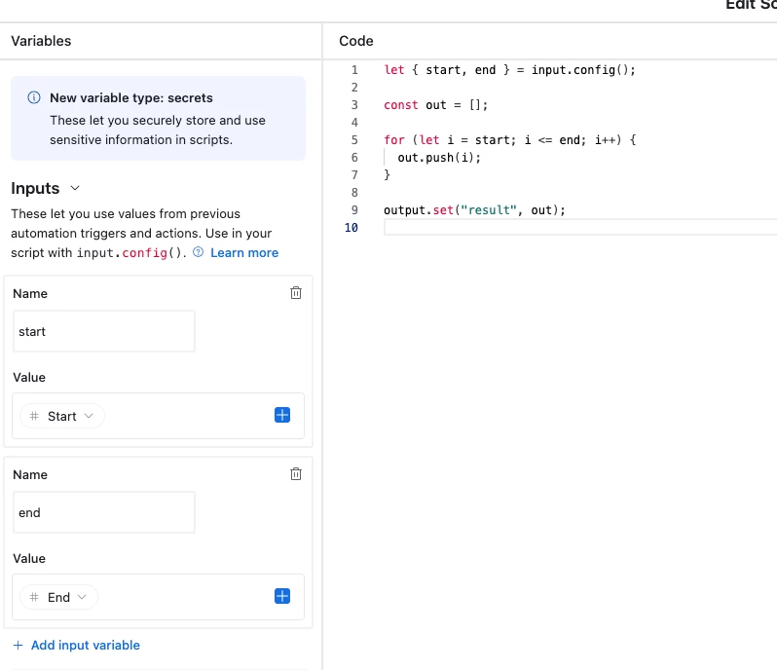Click the info icon in secrets notice
The image size is (777, 670).
click(34, 97)
